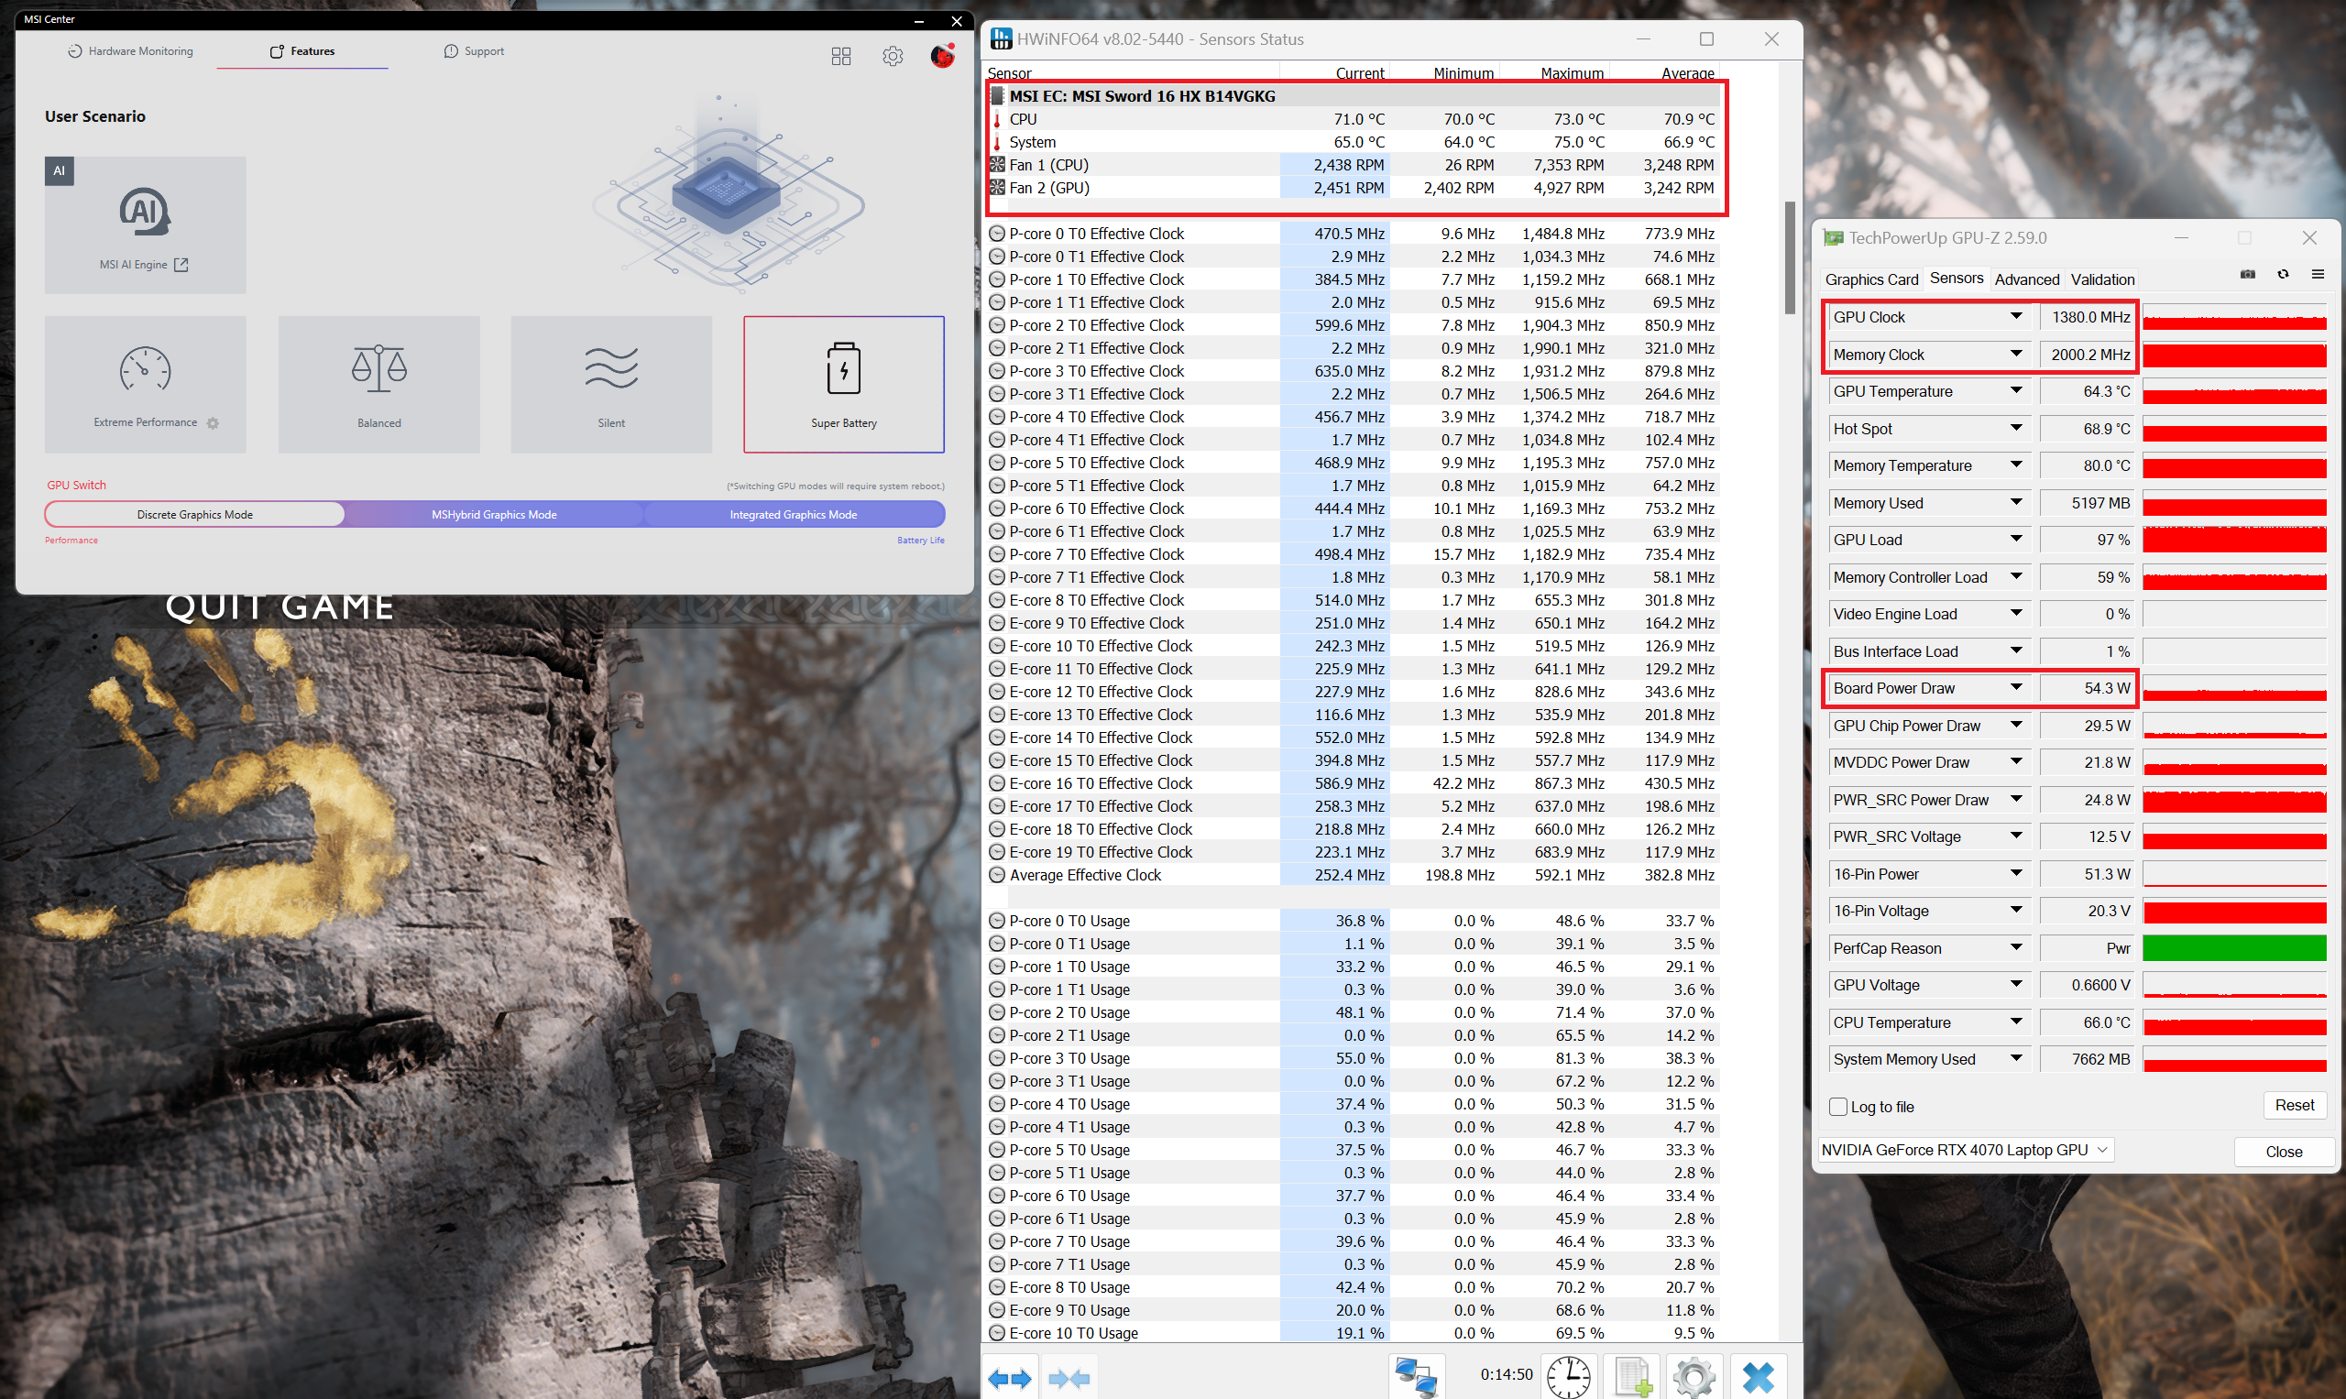Click GPU Load red graph bar
Screen dimensions: 2346x1399
[2234, 541]
